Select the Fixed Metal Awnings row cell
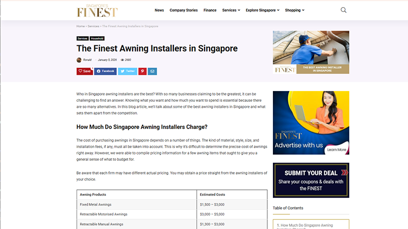Image resolution: width=408 pixels, height=229 pixels. pos(137,205)
